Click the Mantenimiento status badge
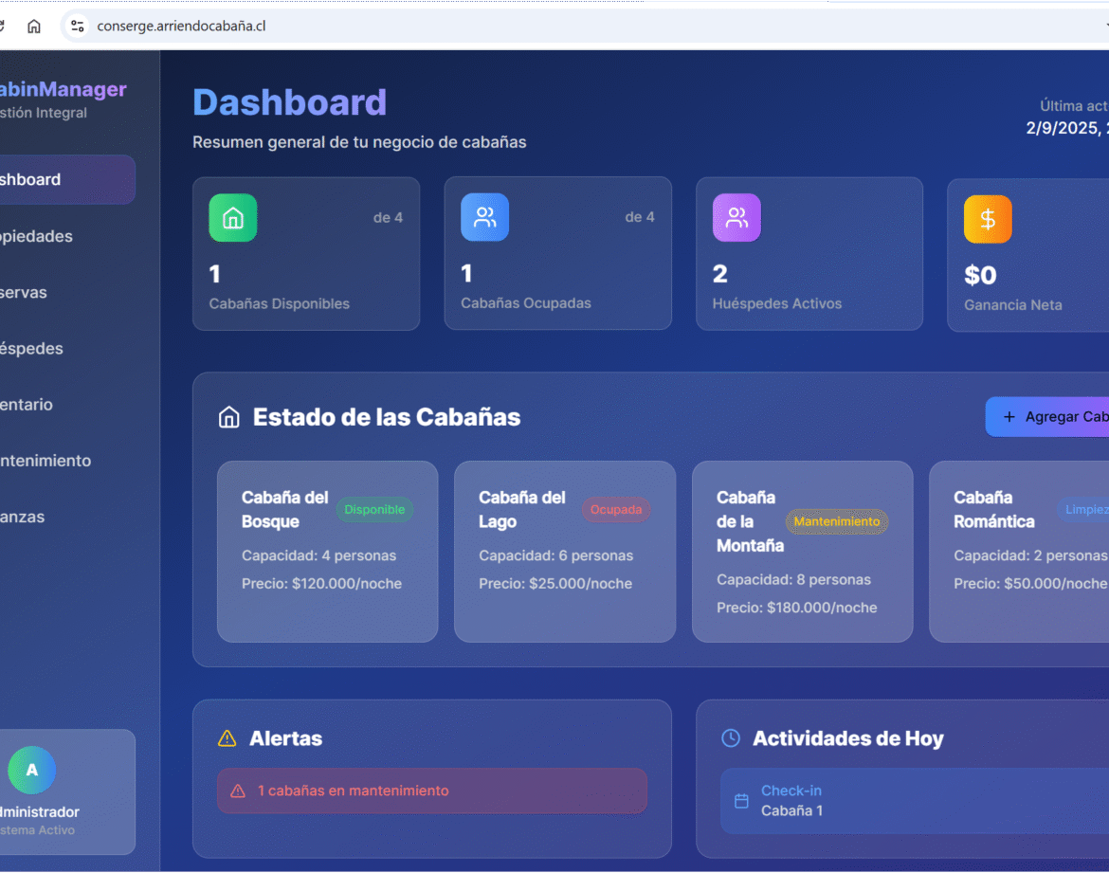 [836, 521]
